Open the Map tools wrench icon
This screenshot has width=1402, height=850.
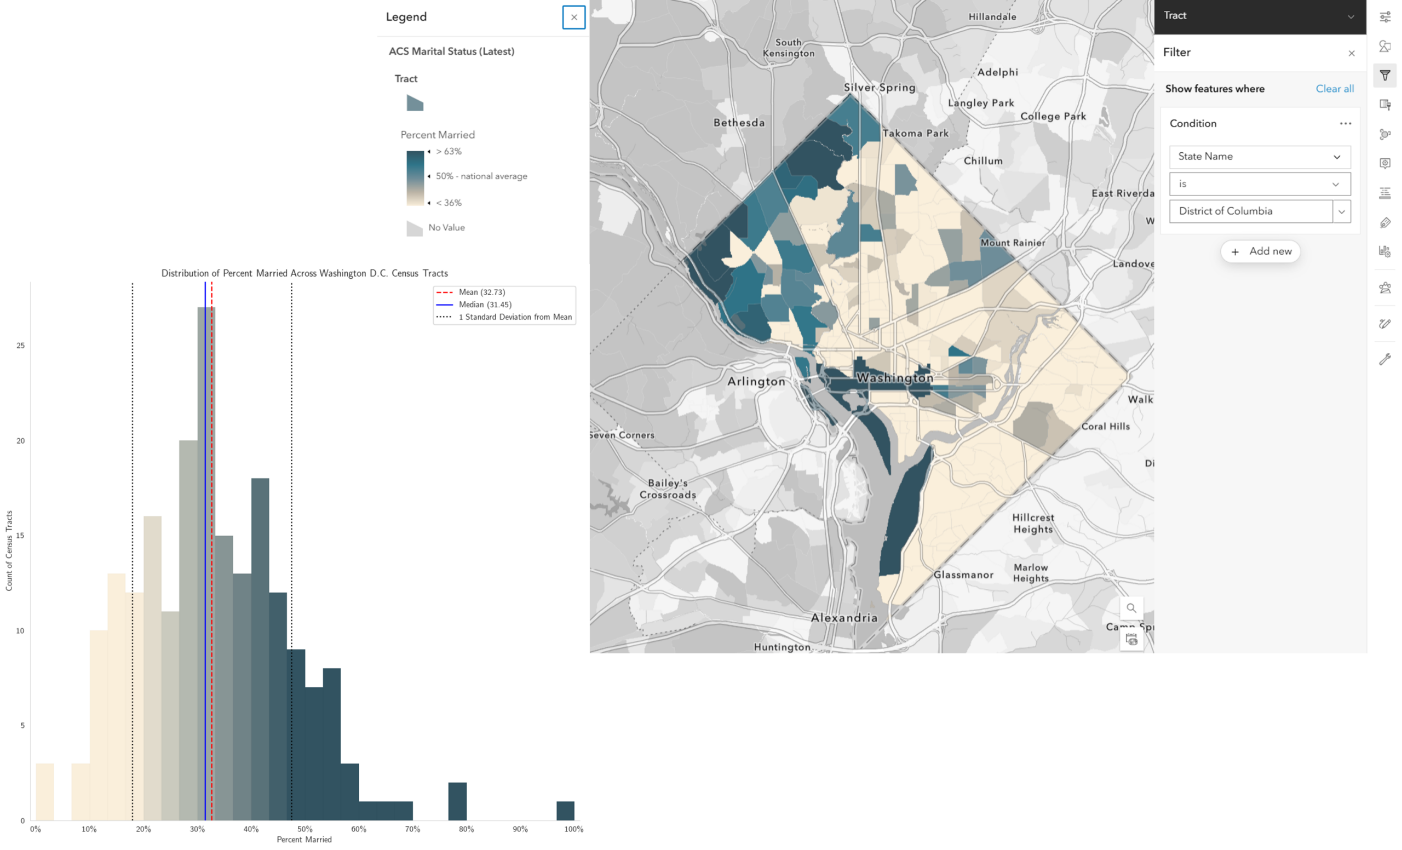1384,359
